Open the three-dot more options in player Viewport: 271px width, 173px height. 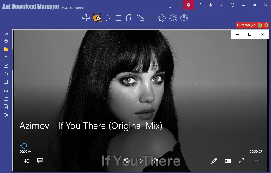tap(255, 161)
